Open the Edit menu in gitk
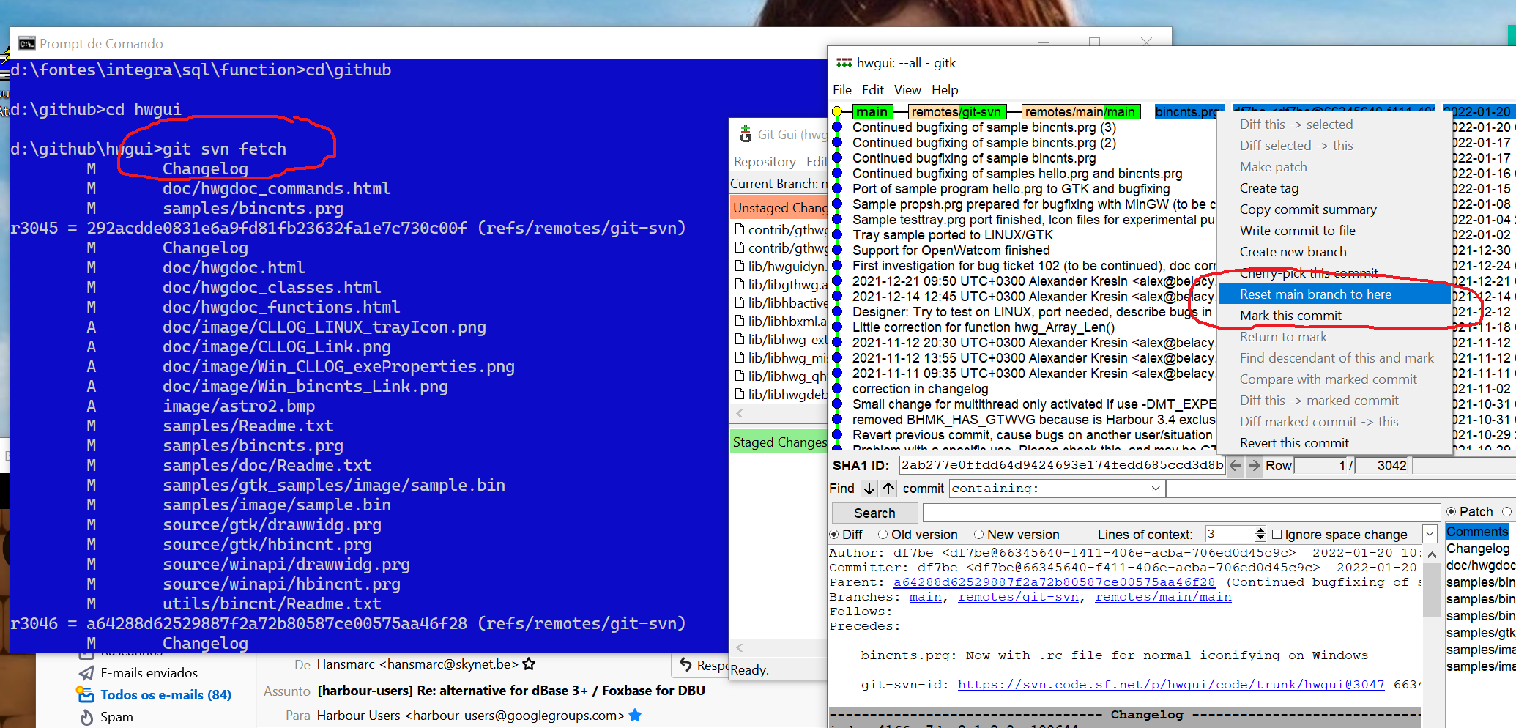The image size is (1516, 728). coord(873,89)
